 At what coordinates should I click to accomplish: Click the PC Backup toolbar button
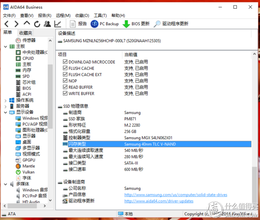pos(104,24)
